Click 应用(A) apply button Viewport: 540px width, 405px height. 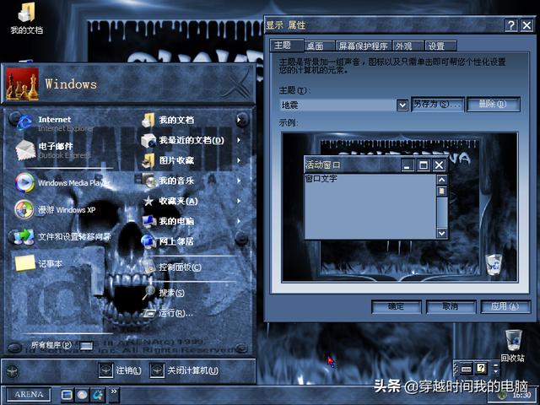click(x=505, y=306)
